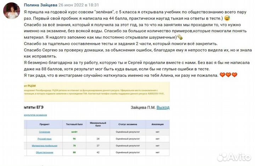Click the зачёт score cell
Image resolution: width=255 pixels, height=166 pixels.
(x=74, y=132)
